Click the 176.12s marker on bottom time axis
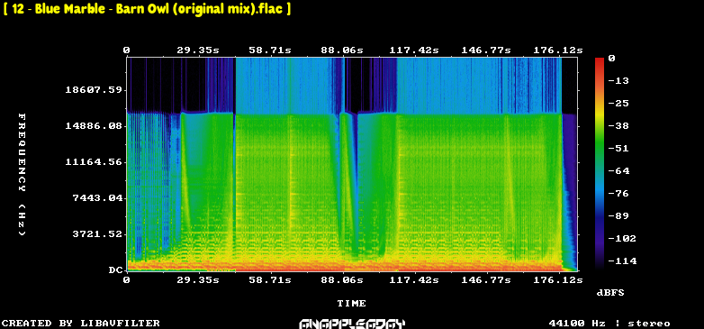The width and height of the screenshot is (704, 329). (x=557, y=280)
